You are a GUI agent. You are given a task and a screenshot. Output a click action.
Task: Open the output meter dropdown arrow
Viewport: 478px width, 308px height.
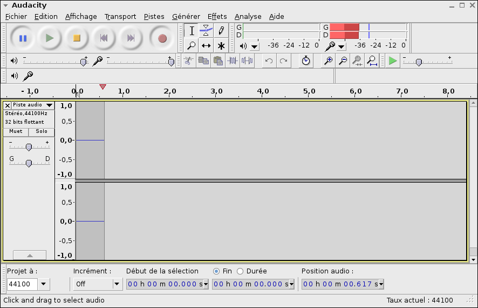pos(254,46)
